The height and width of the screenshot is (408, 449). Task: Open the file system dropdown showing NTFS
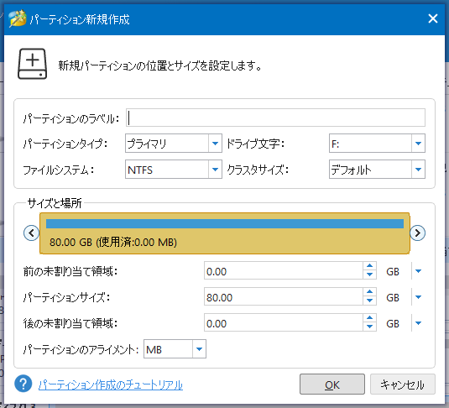click(174, 170)
